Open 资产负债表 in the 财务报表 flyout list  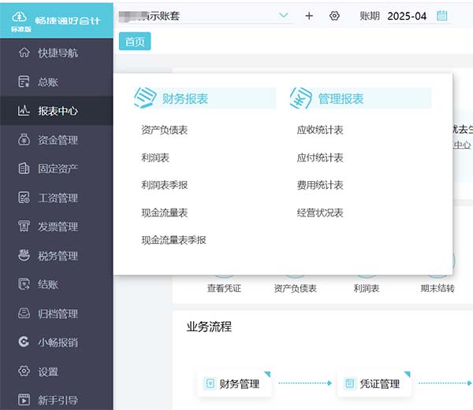(165, 130)
